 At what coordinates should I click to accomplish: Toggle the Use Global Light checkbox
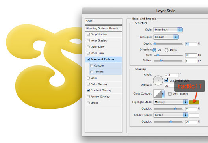click(166, 80)
